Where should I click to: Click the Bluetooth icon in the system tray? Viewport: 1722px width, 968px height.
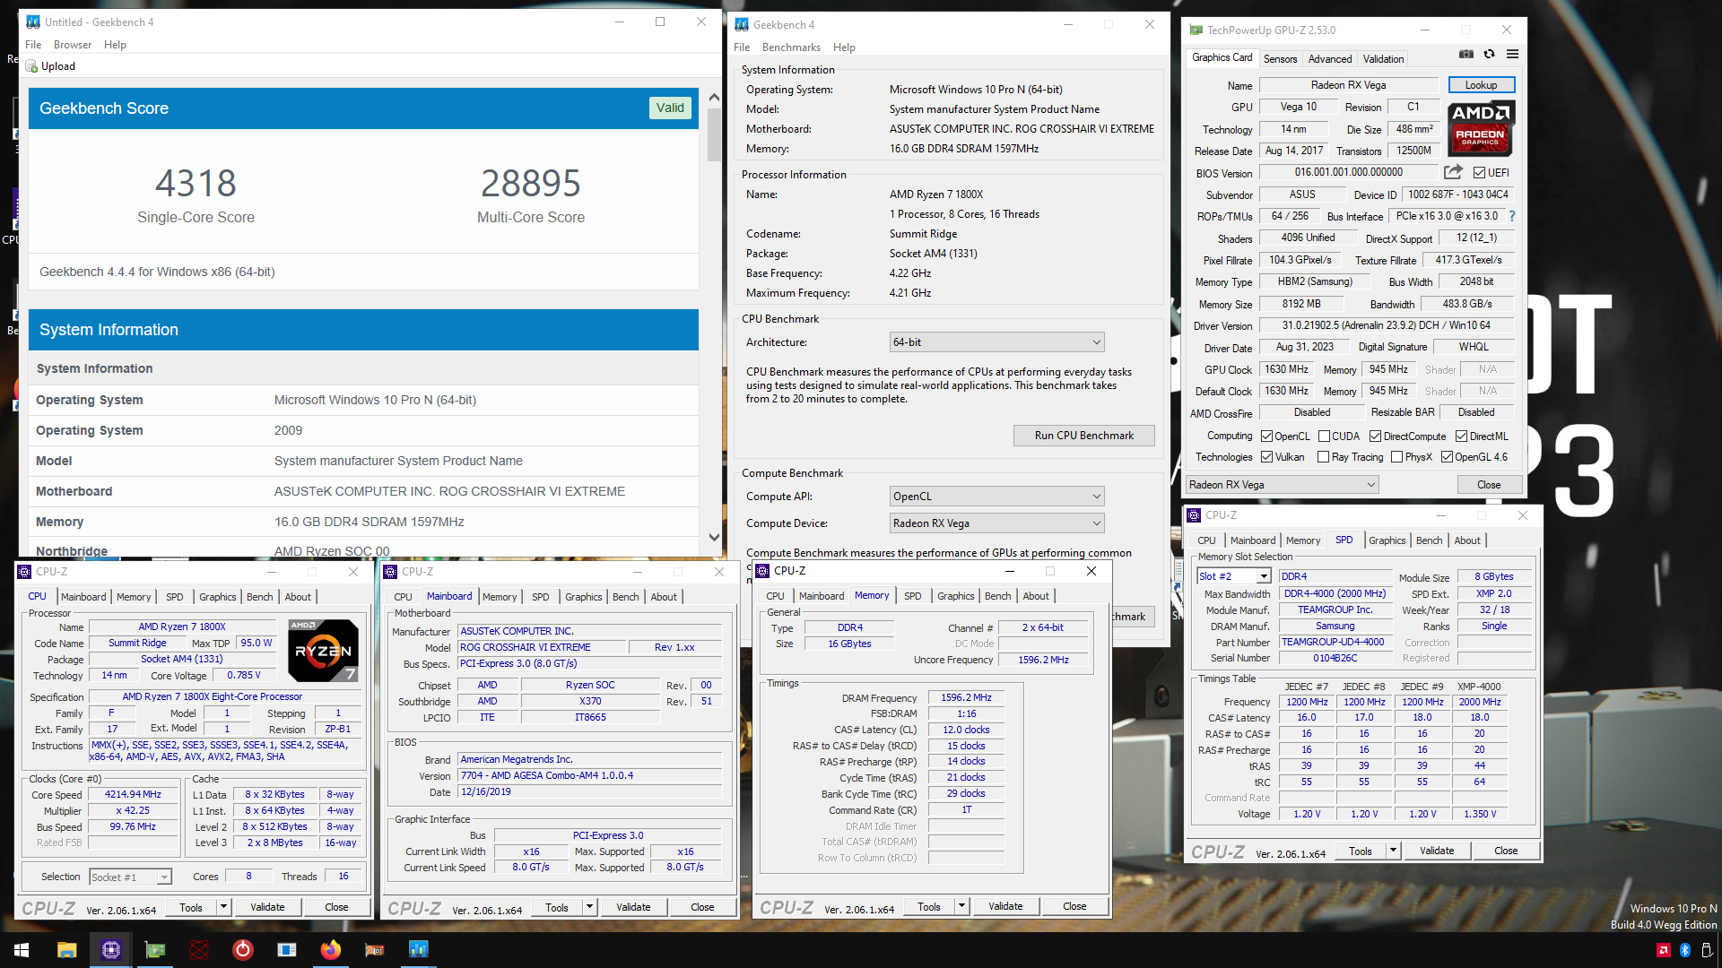point(1684,950)
